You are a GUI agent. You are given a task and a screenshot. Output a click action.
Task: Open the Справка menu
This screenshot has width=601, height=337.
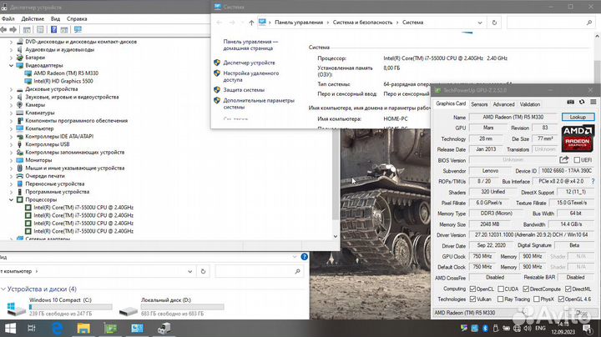pos(77,18)
